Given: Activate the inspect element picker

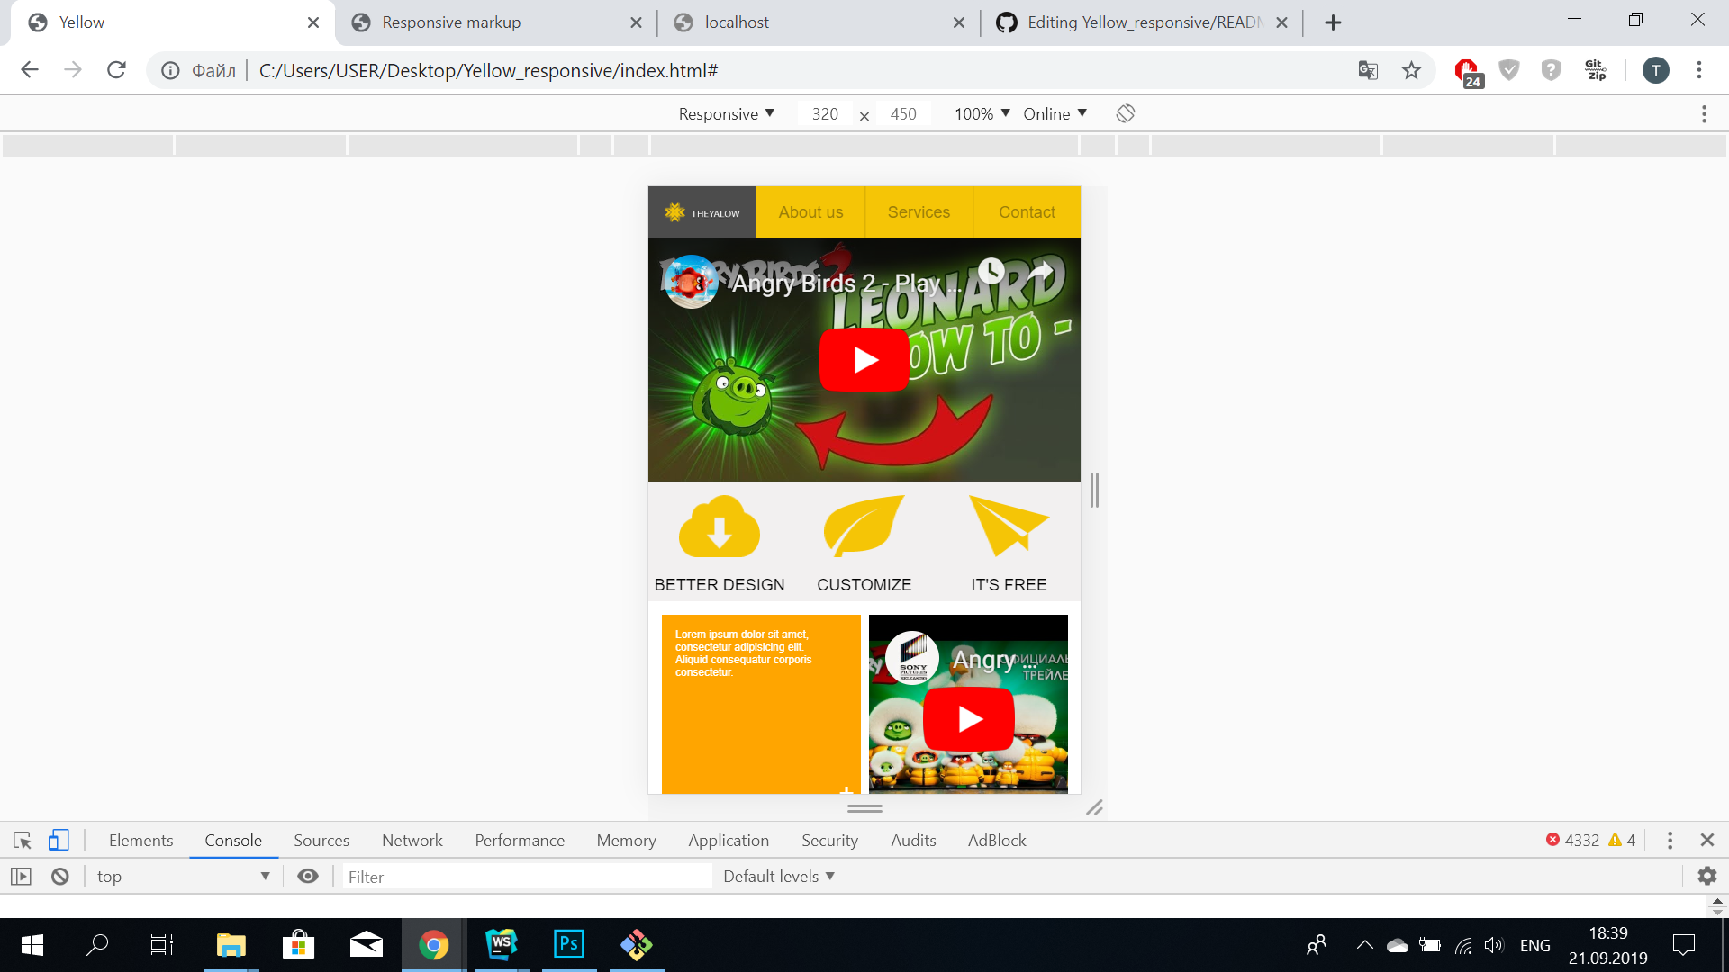Looking at the screenshot, I should coord(23,840).
